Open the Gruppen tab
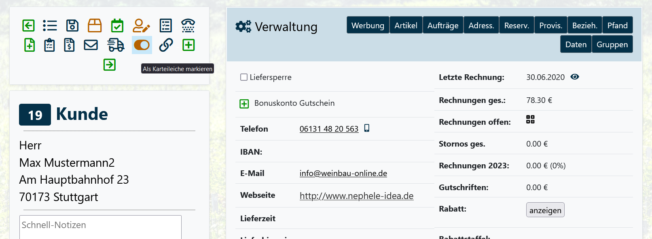The image size is (652, 239). (612, 44)
